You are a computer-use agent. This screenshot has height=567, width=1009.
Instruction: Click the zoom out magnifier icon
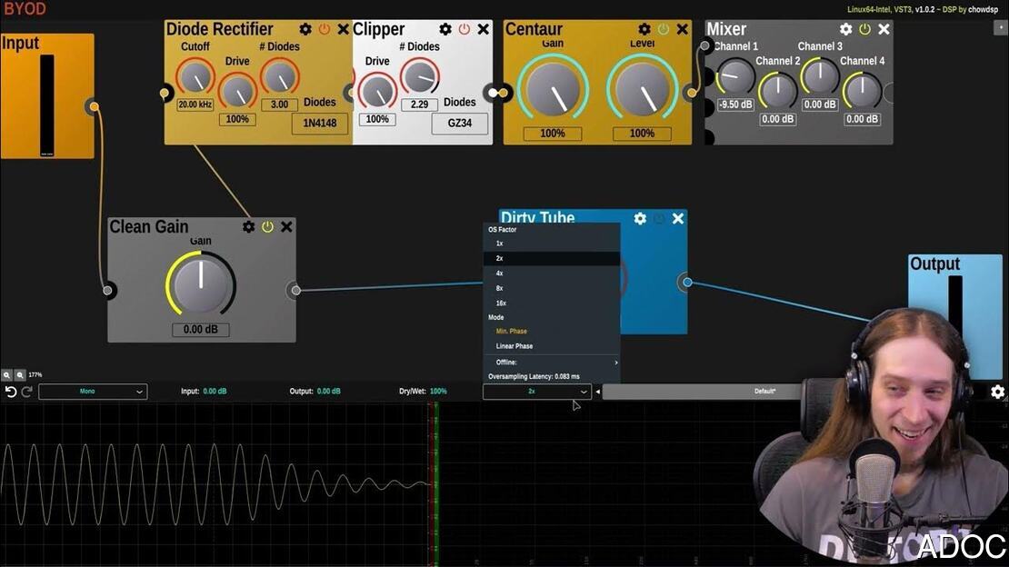(x=20, y=375)
